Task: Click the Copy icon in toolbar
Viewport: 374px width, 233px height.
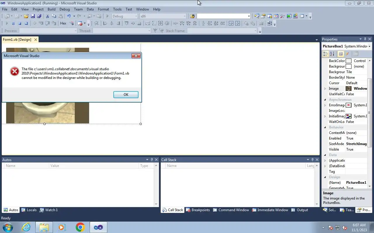Action: [54, 16]
